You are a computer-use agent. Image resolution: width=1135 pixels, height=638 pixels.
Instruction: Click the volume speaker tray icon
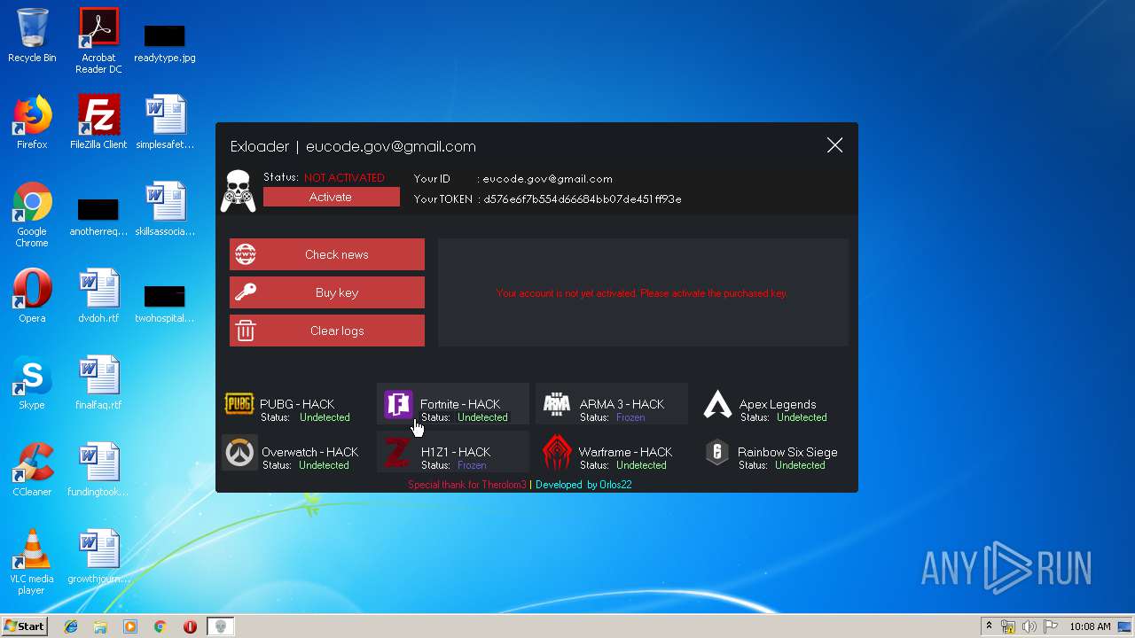click(1029, 626)
